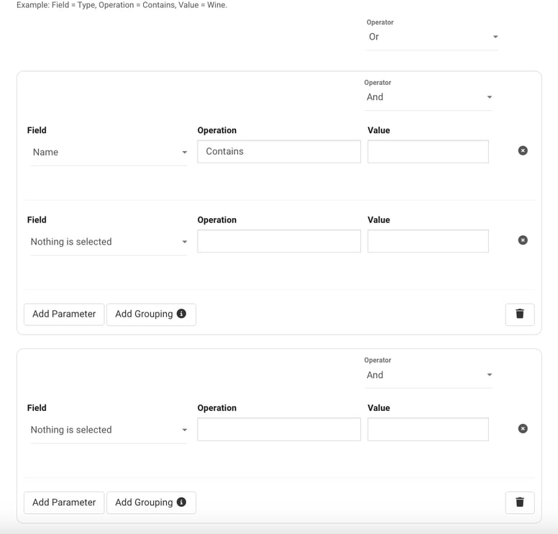Remove the parameter row in second group

(523, 428)
